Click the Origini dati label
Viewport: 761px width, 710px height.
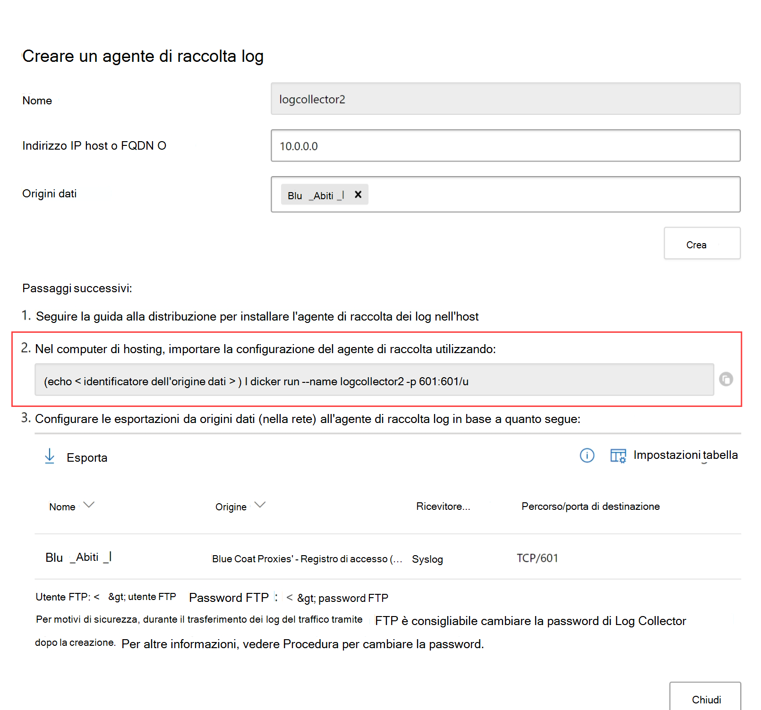tap(50, 194)
